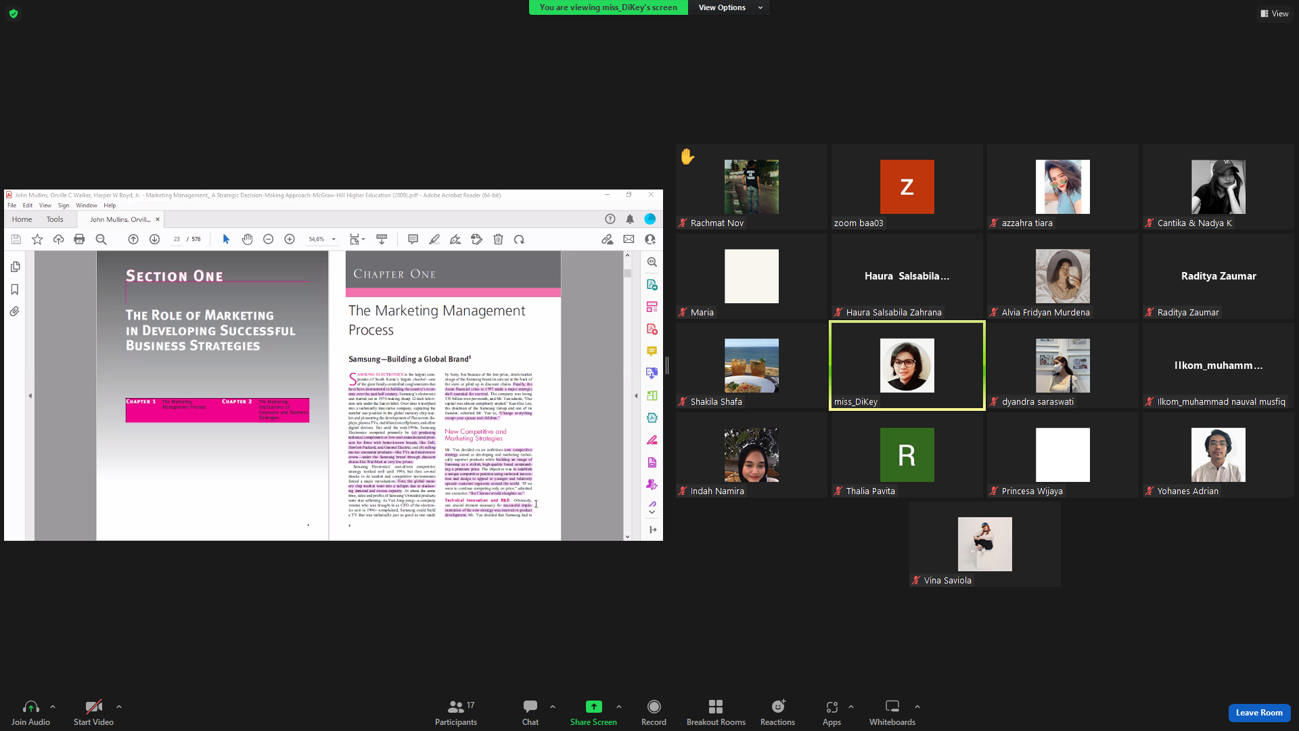
Task: Join audio in the Zoom meeting
Action: pyautogui.click(x=30, y=713)
